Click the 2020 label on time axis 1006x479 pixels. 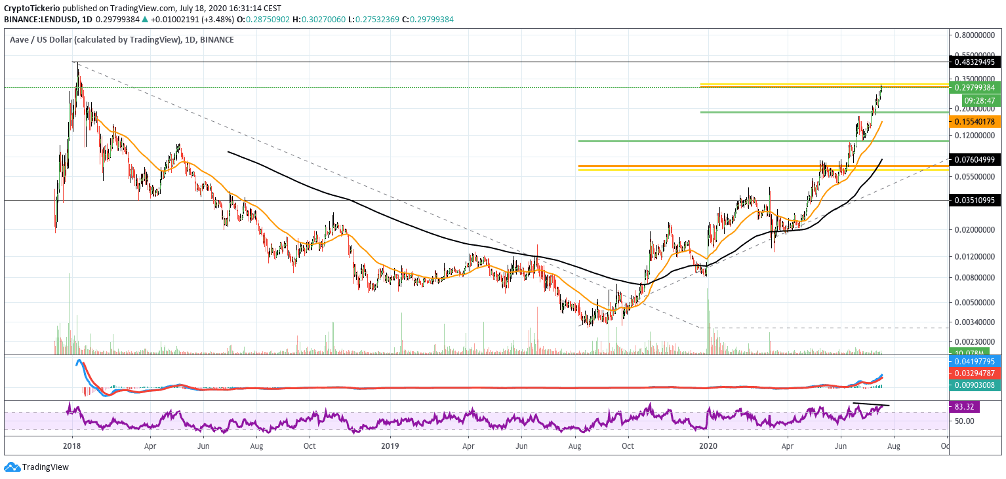pos(708,446)
